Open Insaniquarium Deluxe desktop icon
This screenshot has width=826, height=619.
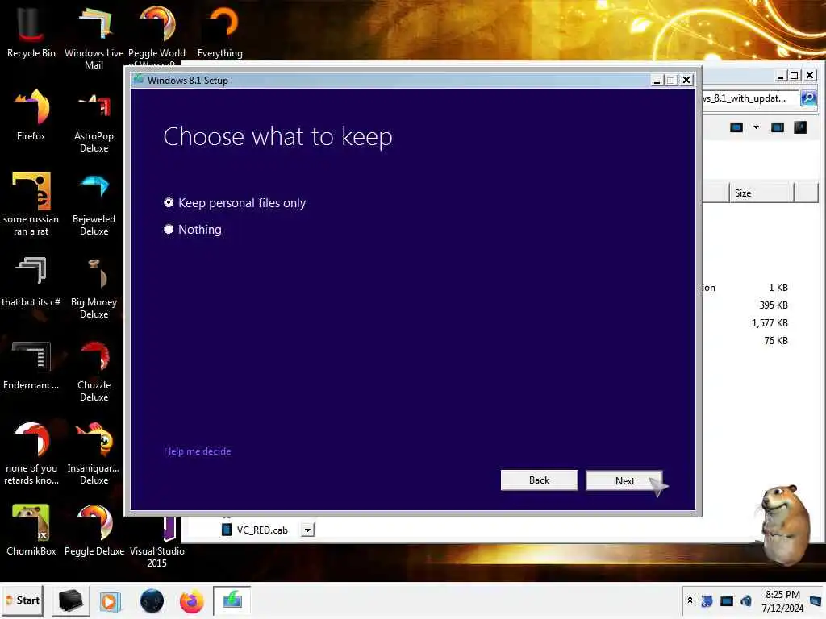(x=94, y=453)
